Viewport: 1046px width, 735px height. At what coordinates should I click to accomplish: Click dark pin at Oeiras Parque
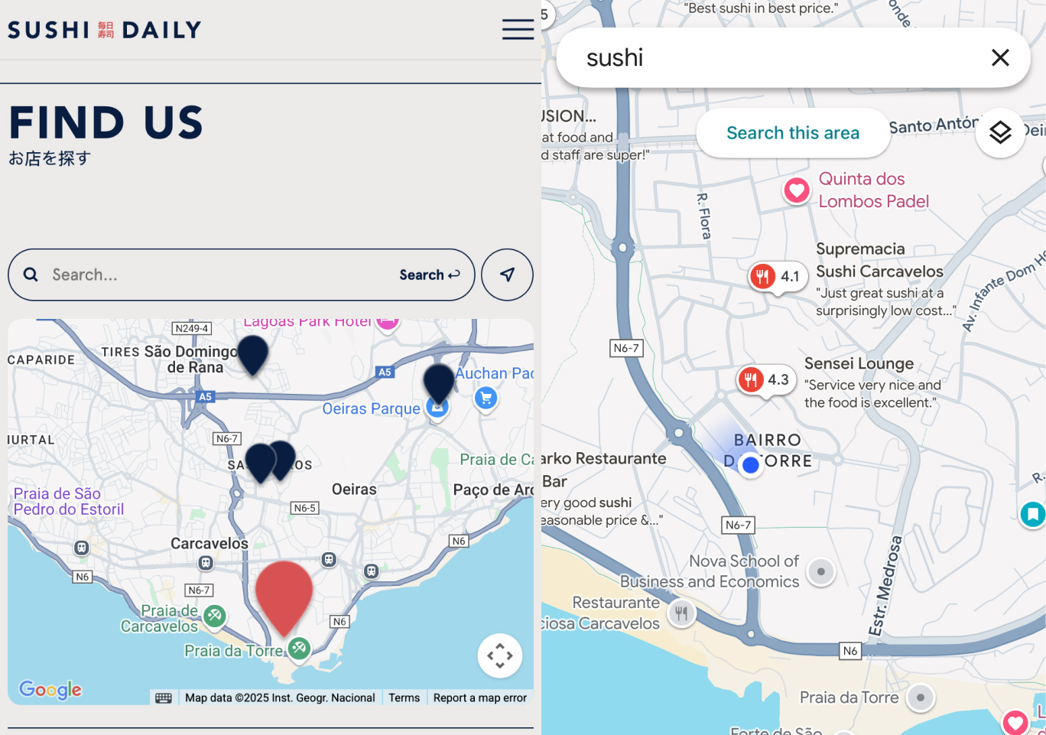click(x=439, y=382)
